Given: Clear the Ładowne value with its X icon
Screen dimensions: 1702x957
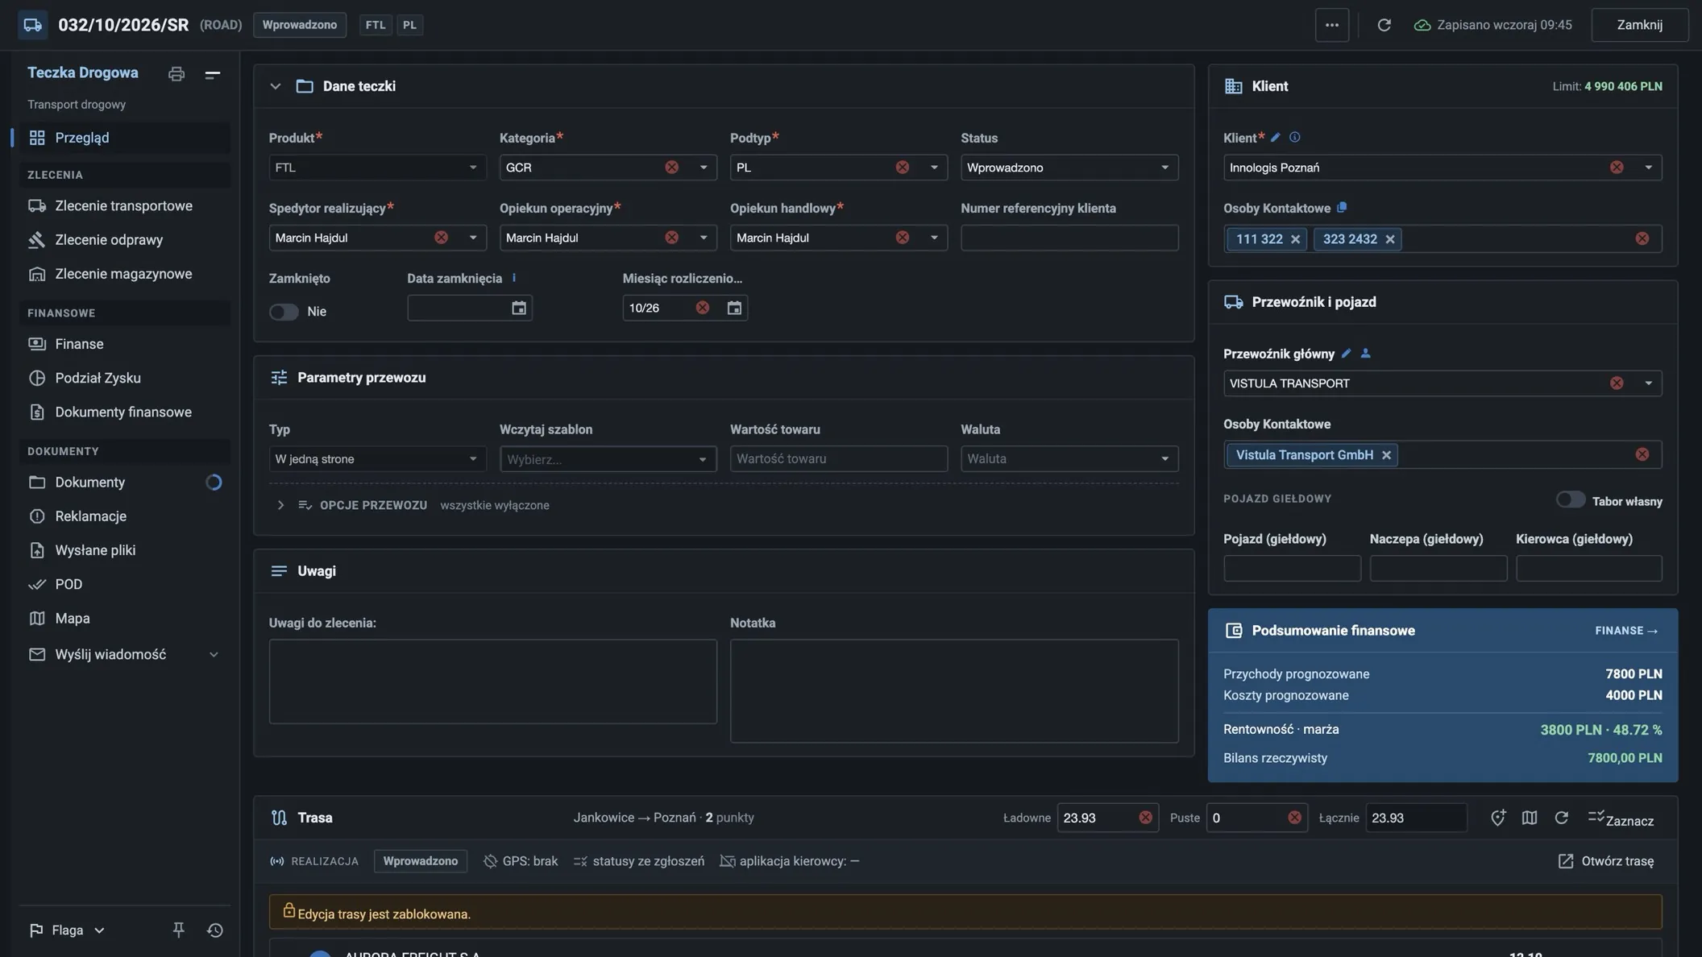Looking at the screenshot, I should click(1145, 818).
